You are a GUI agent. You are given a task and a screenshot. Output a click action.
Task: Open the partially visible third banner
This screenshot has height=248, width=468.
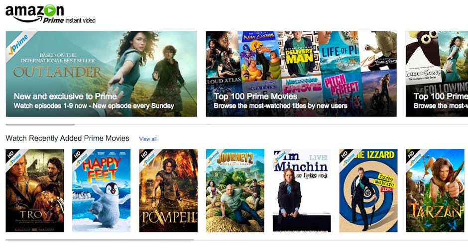click(437, 74)
